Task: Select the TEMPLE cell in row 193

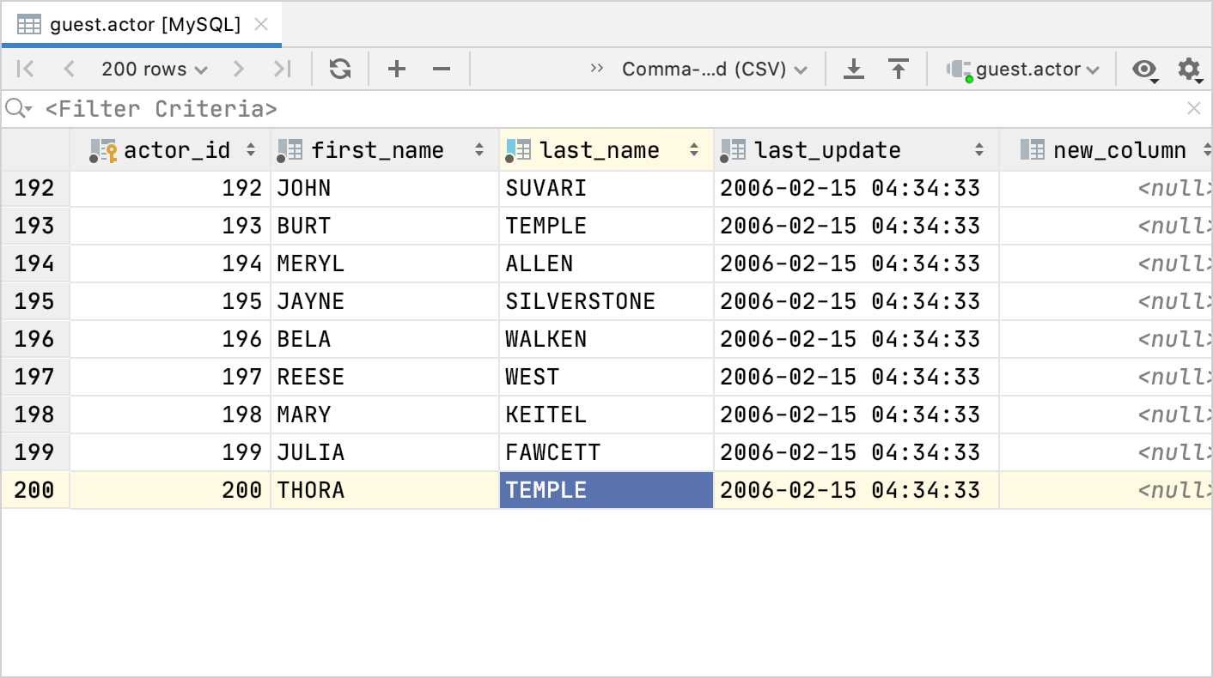Action: pos(606,226)
